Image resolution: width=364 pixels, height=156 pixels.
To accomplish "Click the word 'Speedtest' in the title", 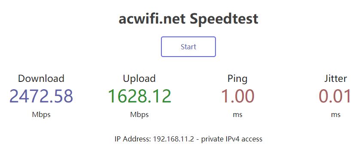I will click(x=224, y=19).
